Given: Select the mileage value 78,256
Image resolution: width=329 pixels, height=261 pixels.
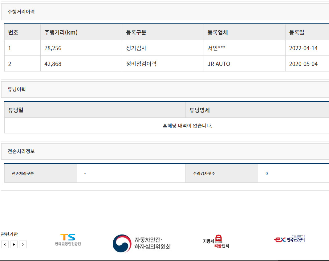Looking at the screenshot, I should (53, 48).
